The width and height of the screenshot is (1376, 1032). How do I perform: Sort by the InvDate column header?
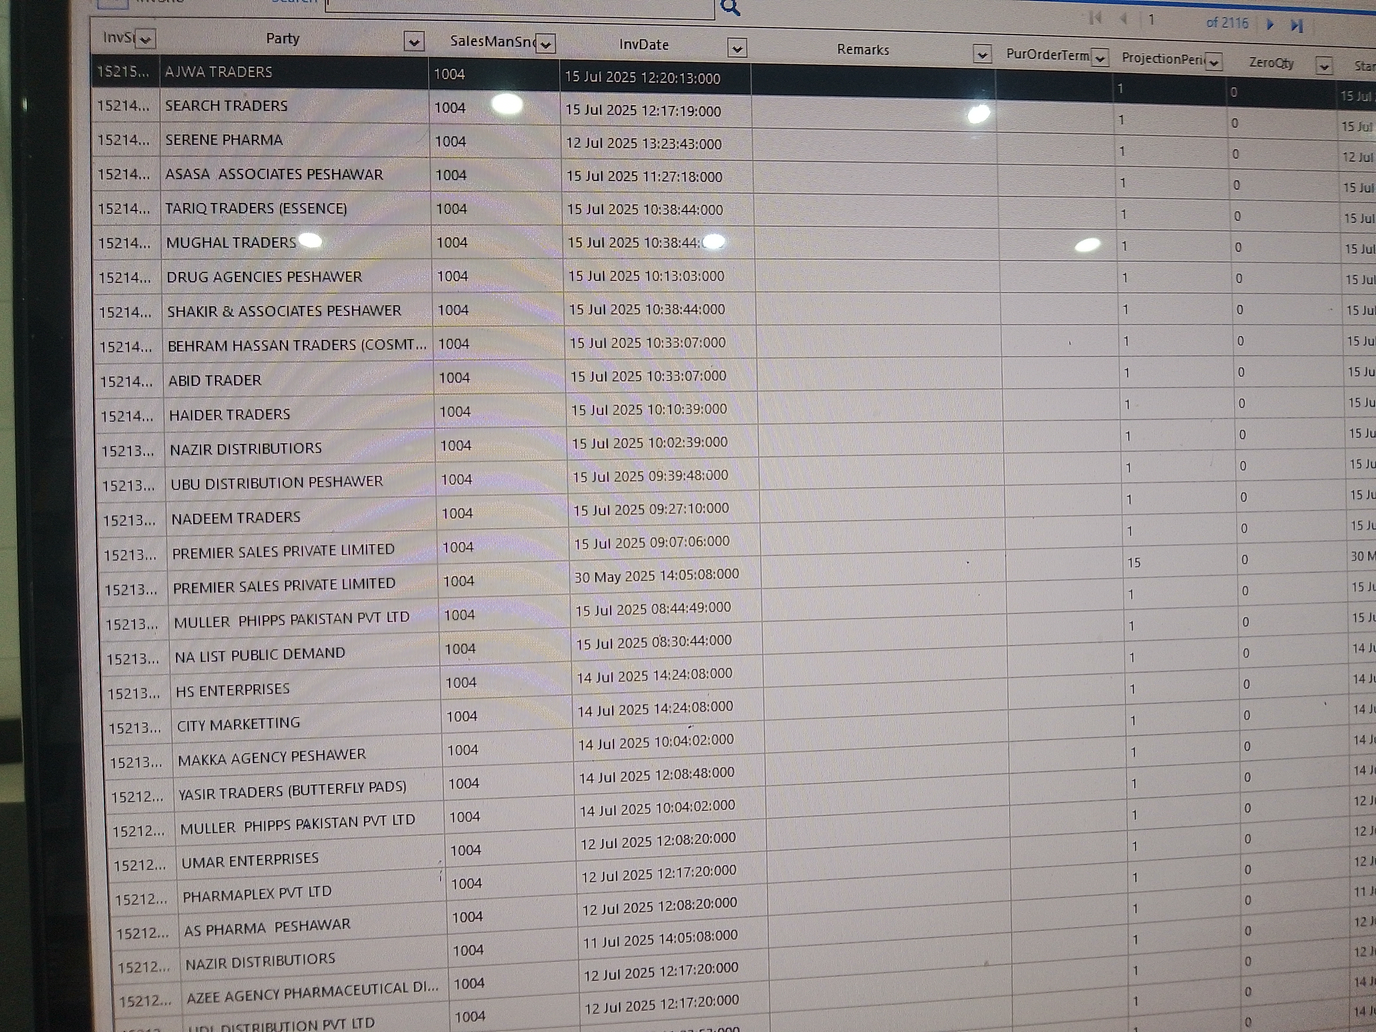[643, 45]
